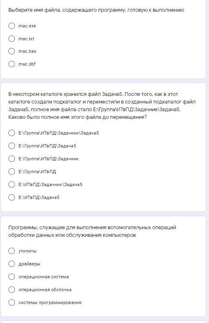Select the mac.exe radio option
Image resolution: width=209 pixels, height=323 pixels.
tap(12, 26)
